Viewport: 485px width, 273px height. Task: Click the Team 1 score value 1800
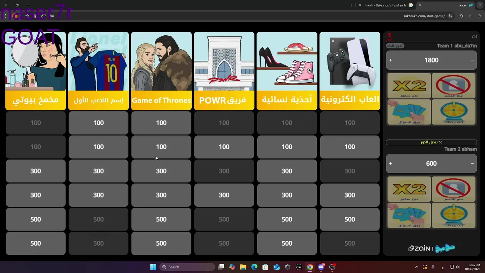431,60
